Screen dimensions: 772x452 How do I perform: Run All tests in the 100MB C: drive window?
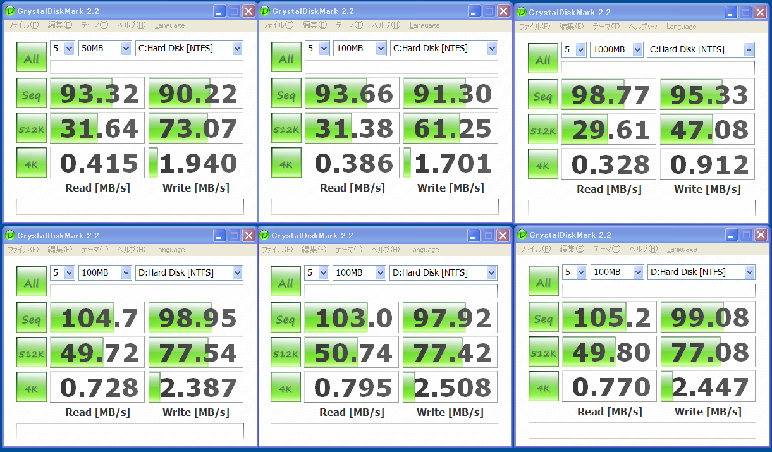pos(286,58)
